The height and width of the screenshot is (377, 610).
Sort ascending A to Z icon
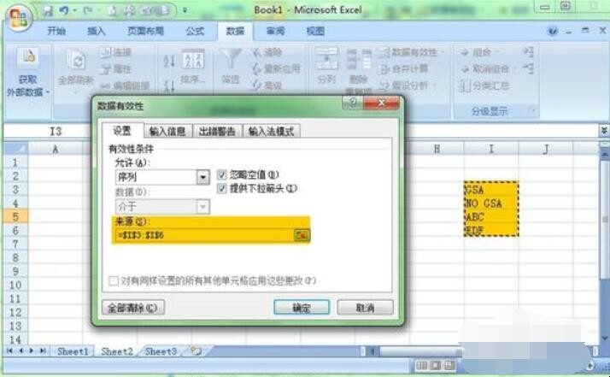tap(169, 62)
